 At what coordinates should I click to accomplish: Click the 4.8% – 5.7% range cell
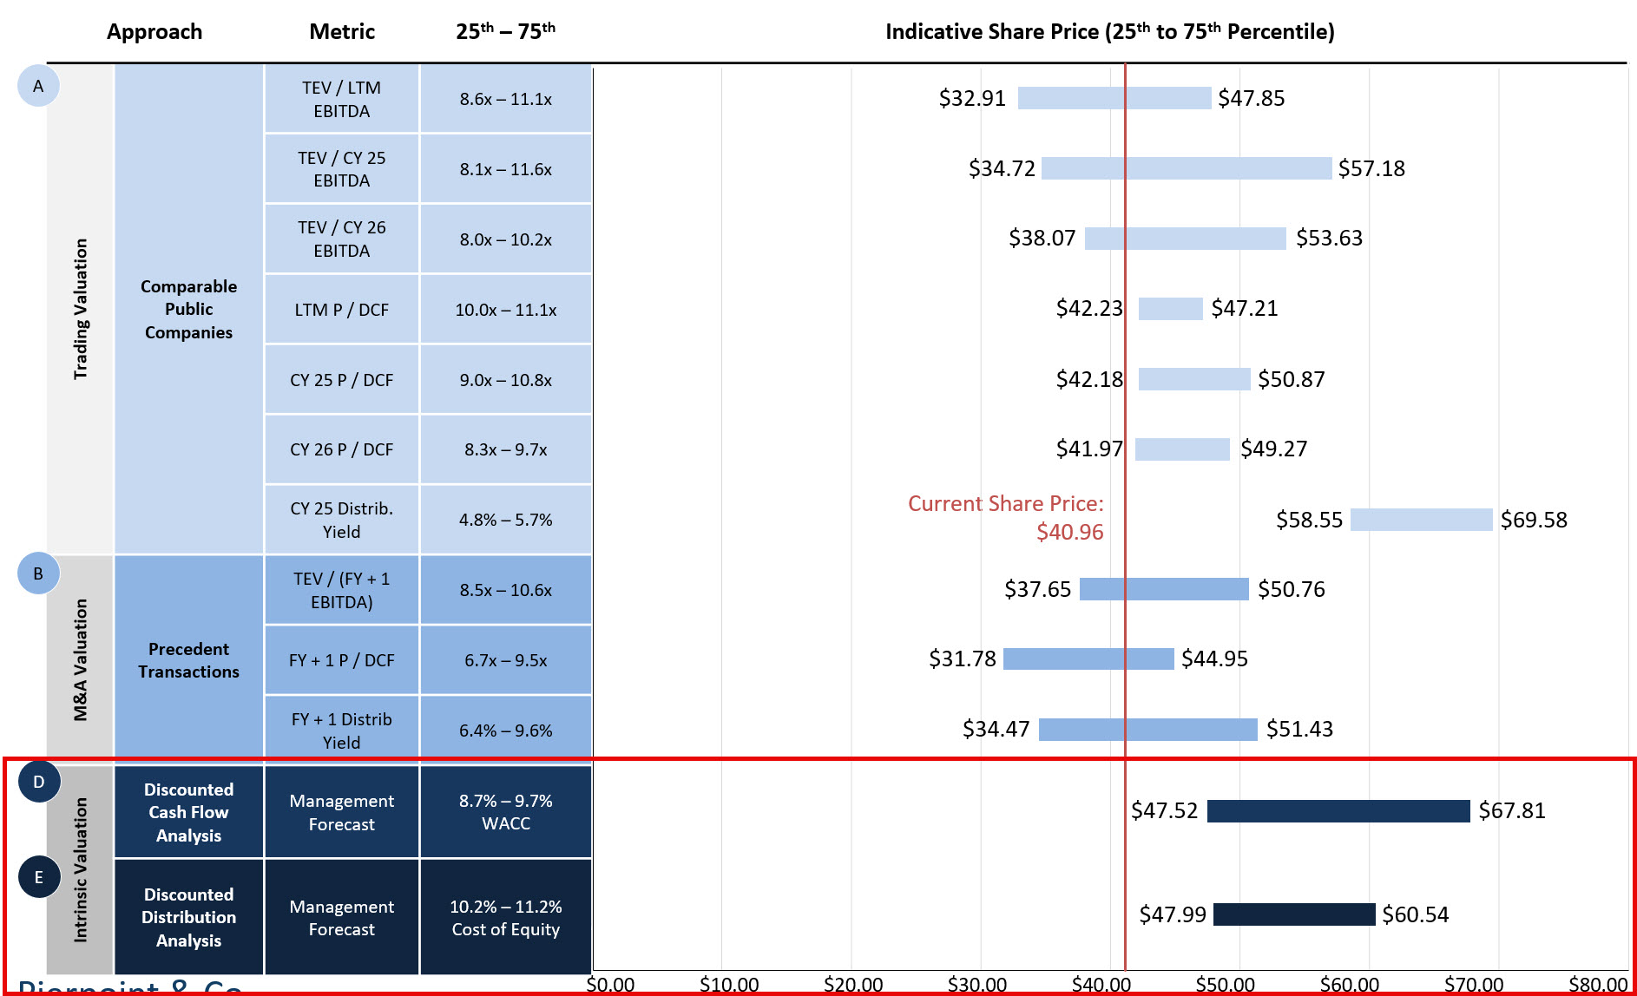(506, 520)
